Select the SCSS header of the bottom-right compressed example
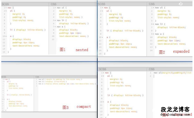Image resolution: width=194 pixels, height=118 pixels. [103, 69]
